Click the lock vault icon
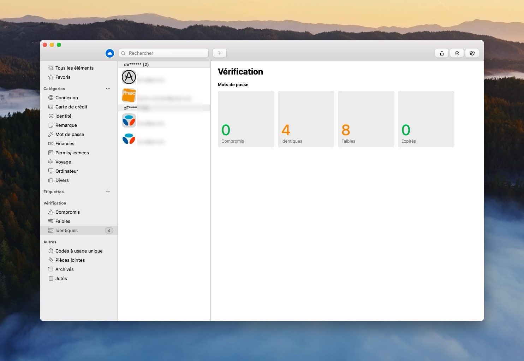 tap(441, 53)
